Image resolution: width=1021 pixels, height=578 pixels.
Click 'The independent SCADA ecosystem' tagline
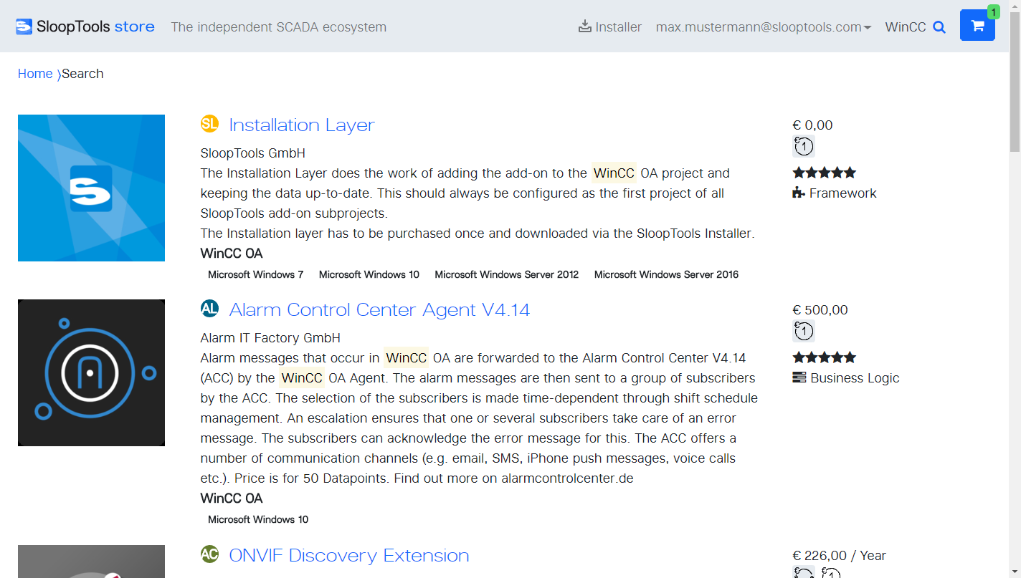(278, 27)
